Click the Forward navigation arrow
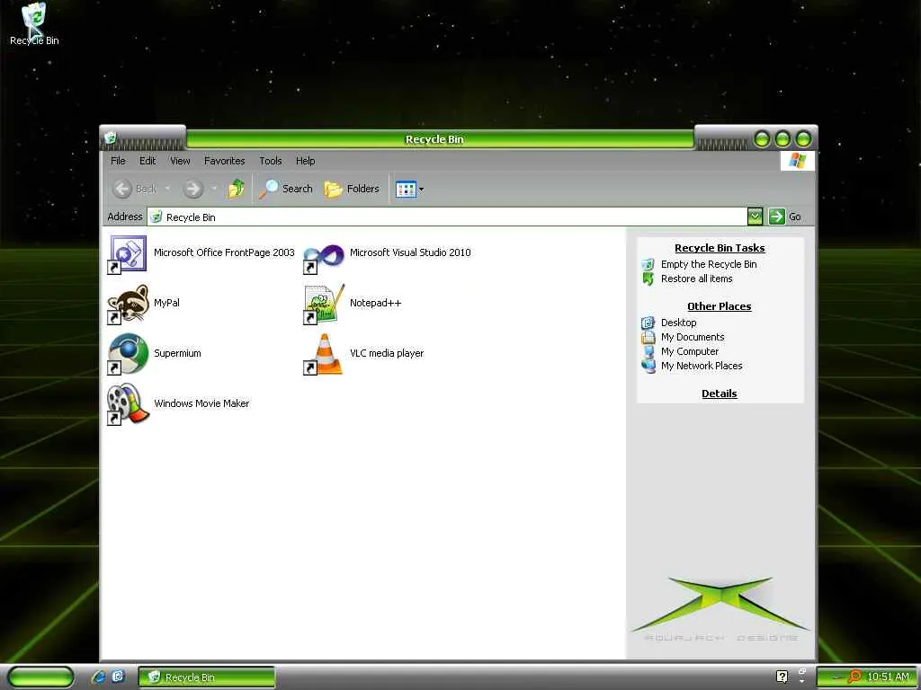Viewport: 921px width, 690px height. coord(192,189)
